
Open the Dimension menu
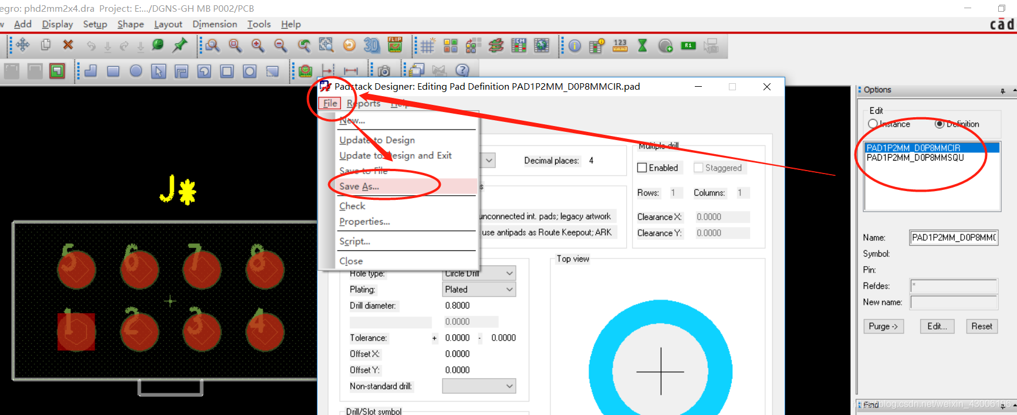(215, 24)
